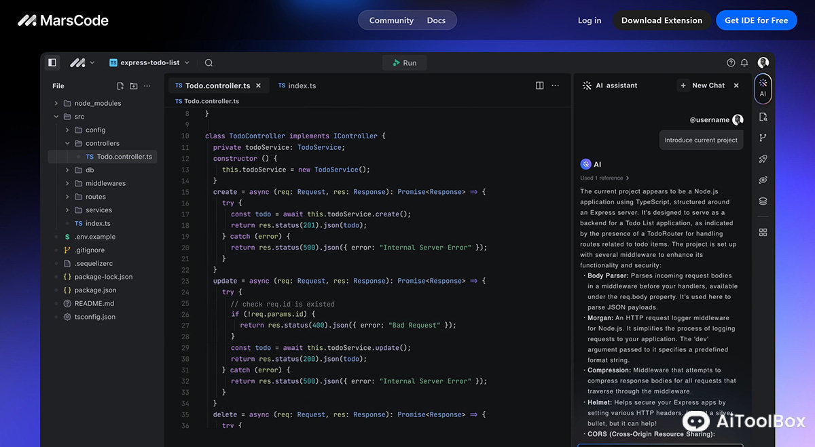815x447 pixels.
Task: Click the round AI avatar above the response
Action: click(x=585, y=164)
